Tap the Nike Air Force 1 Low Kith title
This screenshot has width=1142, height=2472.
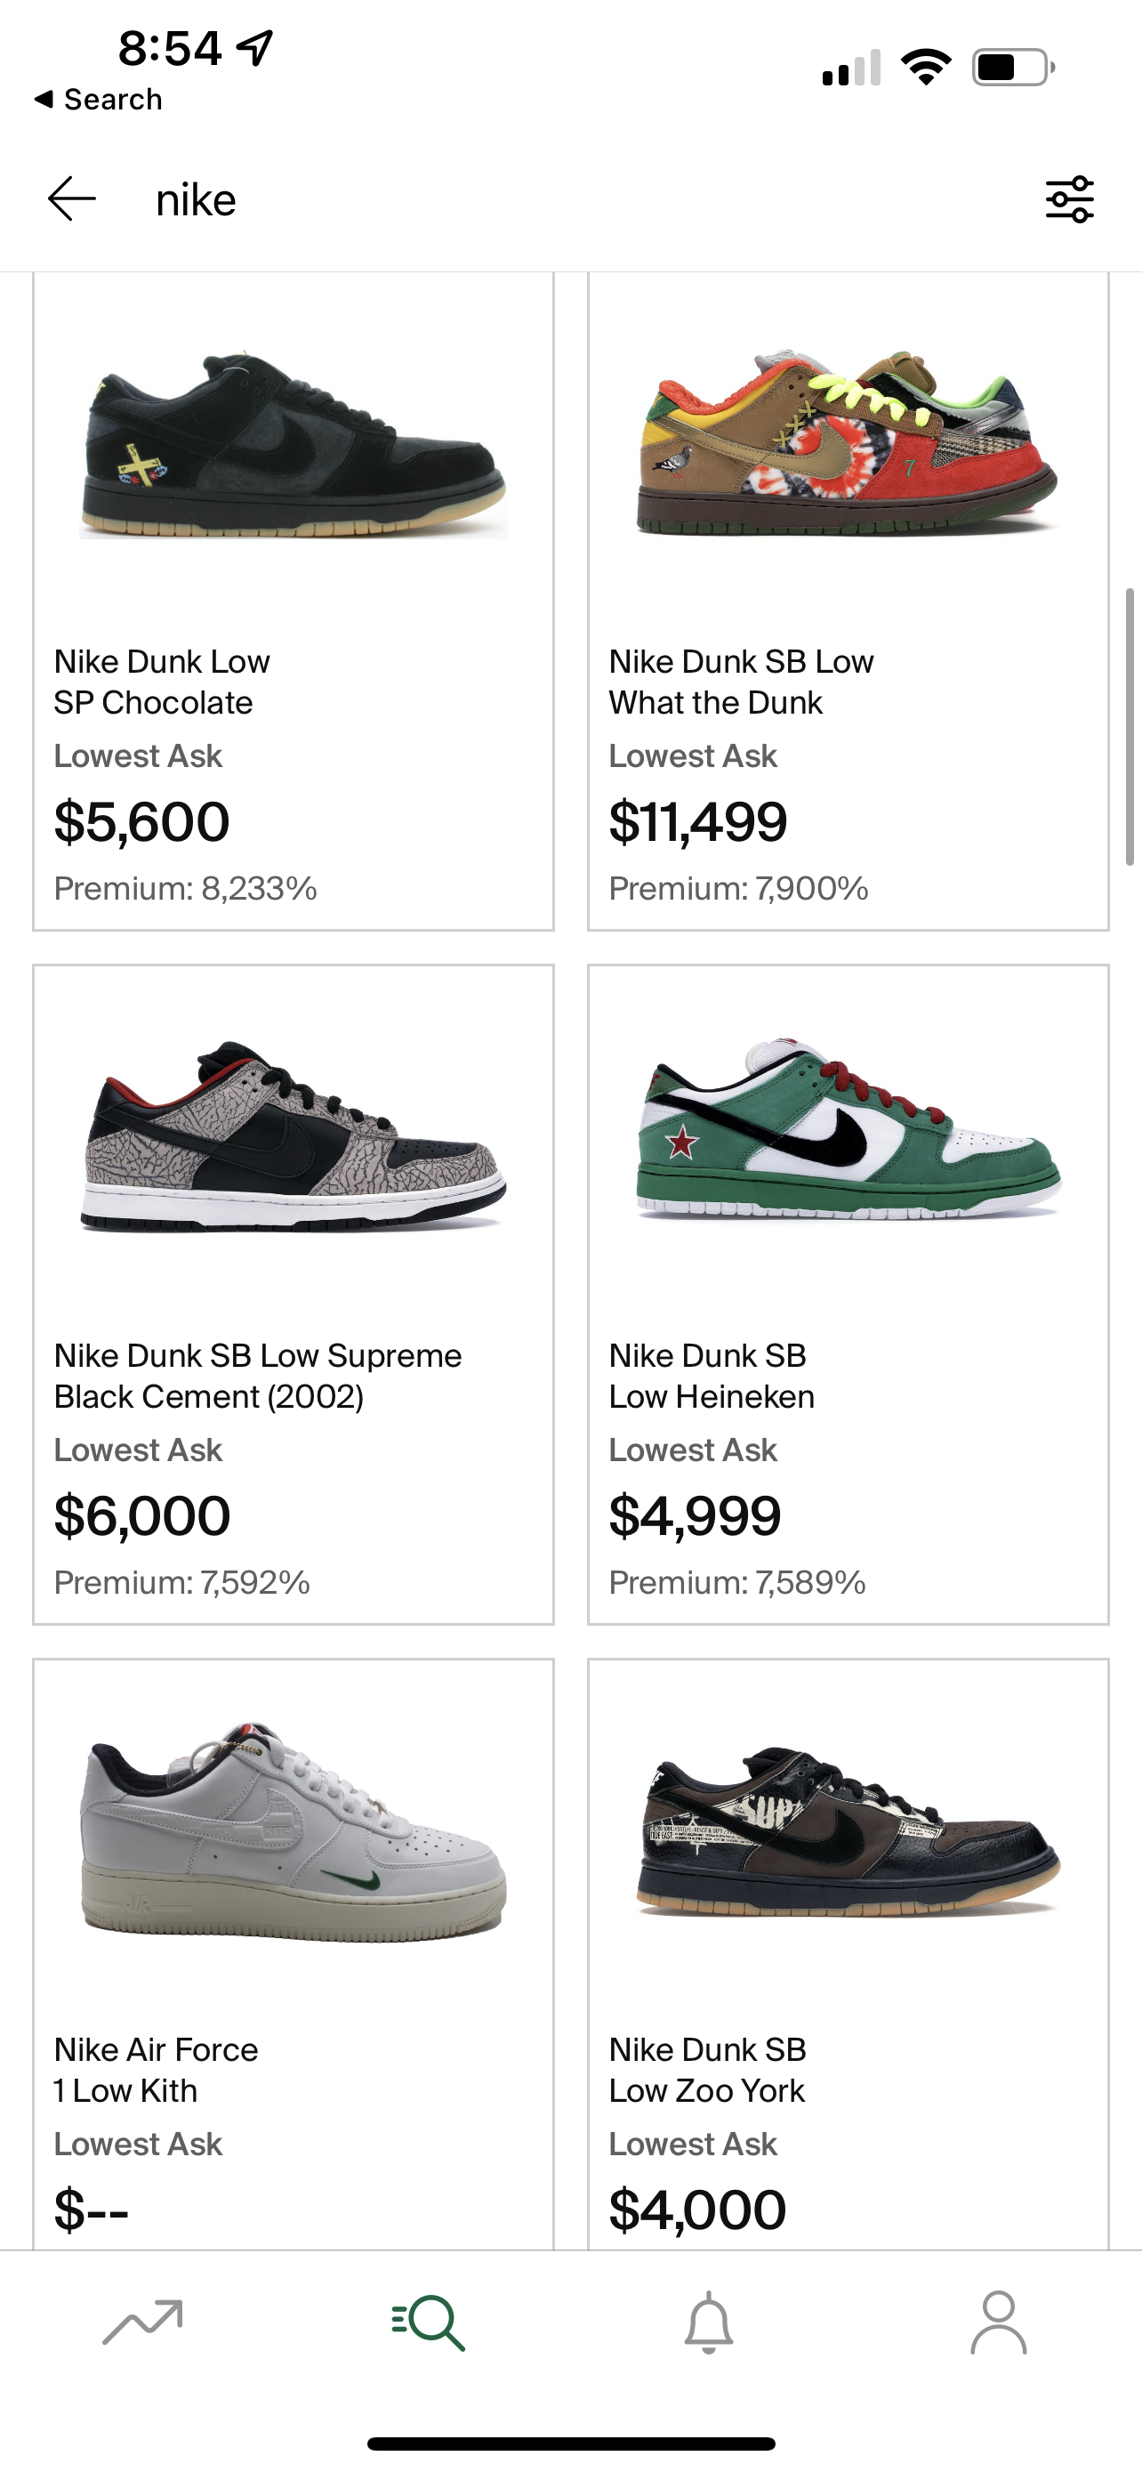(x=156, y=2070)
